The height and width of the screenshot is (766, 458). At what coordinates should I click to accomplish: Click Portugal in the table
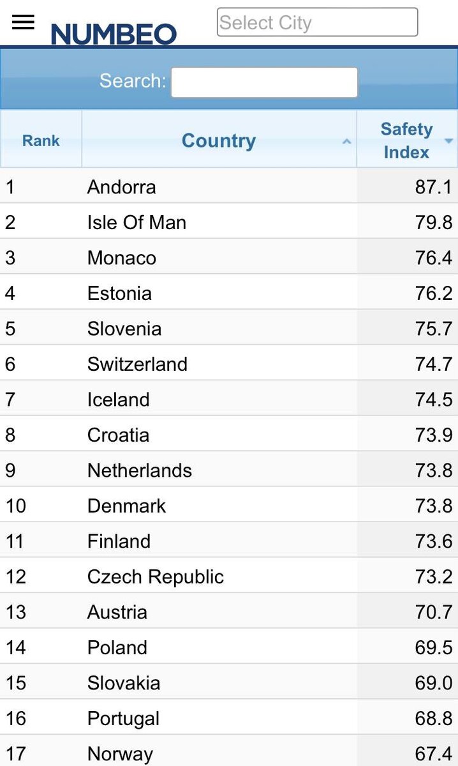coord(123,719)
